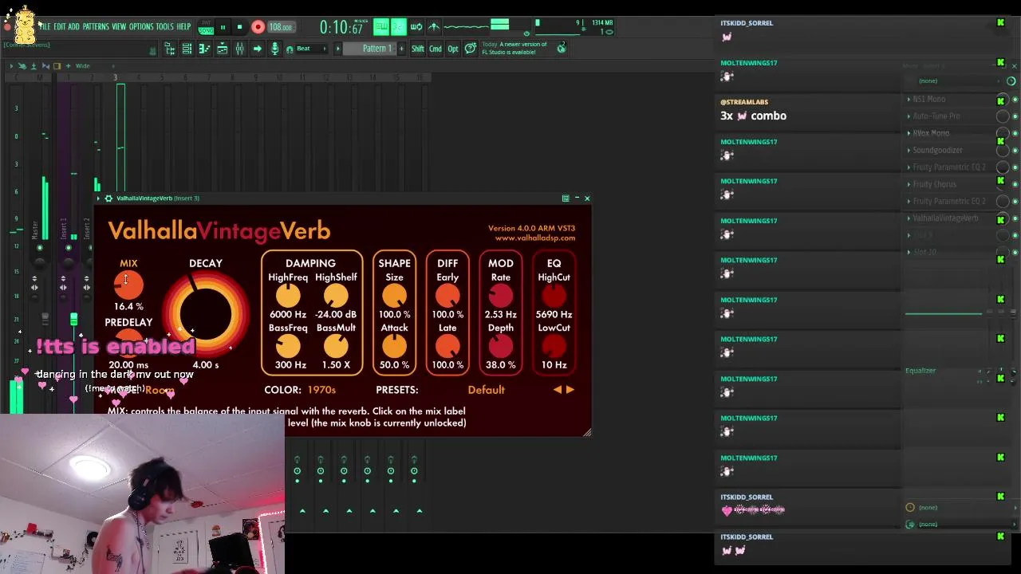The height and width of the screenshot is (574, 1021).
Task: Open the PATTERNS menu
Action: [x=96, y=27]
